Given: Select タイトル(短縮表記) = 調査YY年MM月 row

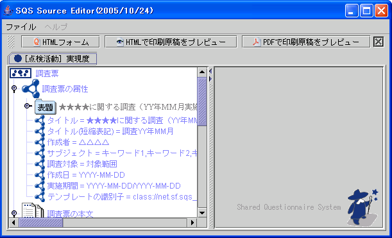Looking at the screenshot, I should pyautogui.click(x=110, y=132).
